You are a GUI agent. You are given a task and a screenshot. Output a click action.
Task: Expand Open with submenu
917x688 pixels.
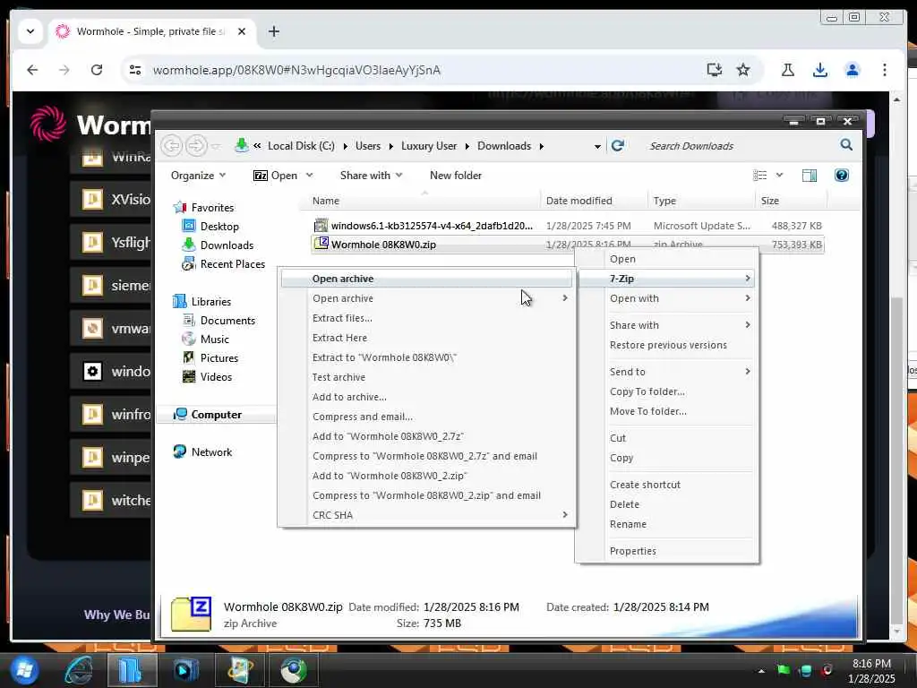[666, 298]
